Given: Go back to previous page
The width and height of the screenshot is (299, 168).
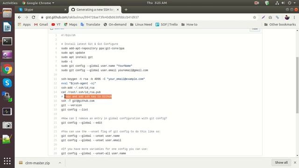Looking at the screenshot, I should point(20,17).
